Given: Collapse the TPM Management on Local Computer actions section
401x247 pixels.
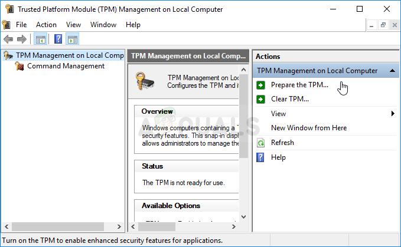Looking at the screenshot, I should point(392,71).
